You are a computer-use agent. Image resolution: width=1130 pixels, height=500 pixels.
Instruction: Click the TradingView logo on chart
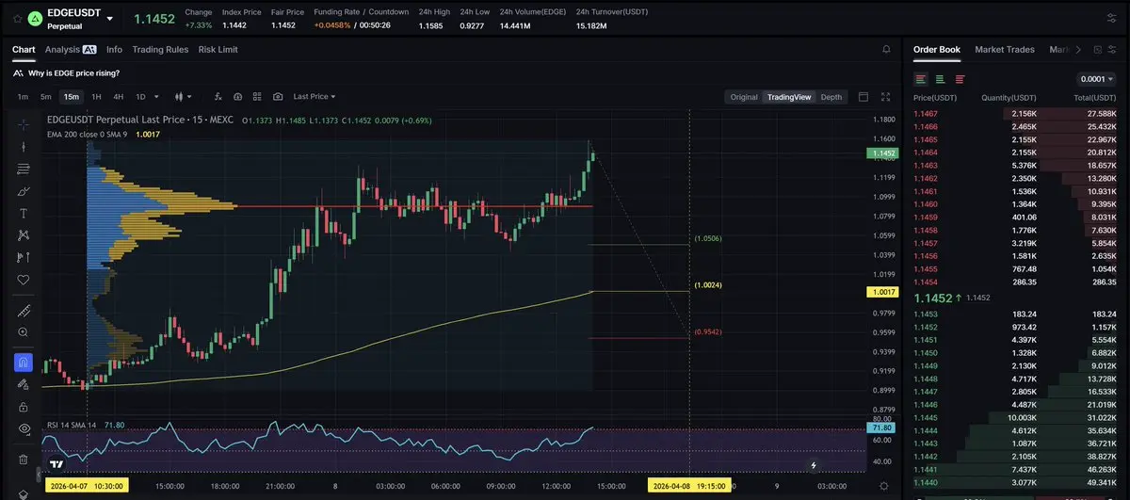pos(56,464)
